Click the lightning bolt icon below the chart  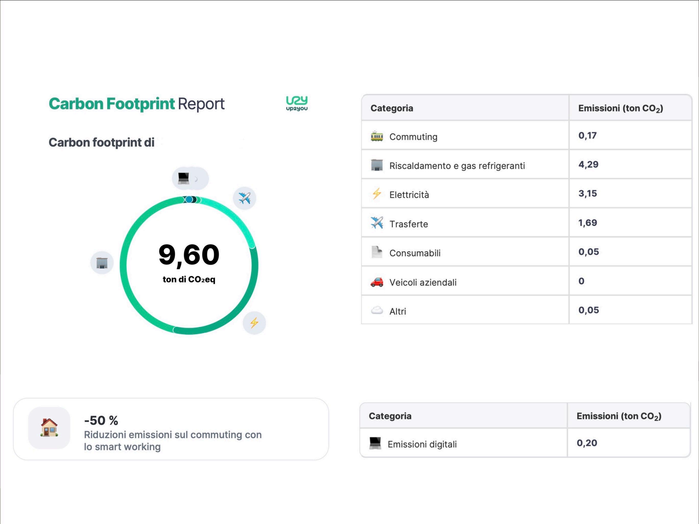(x=254, y=323)
